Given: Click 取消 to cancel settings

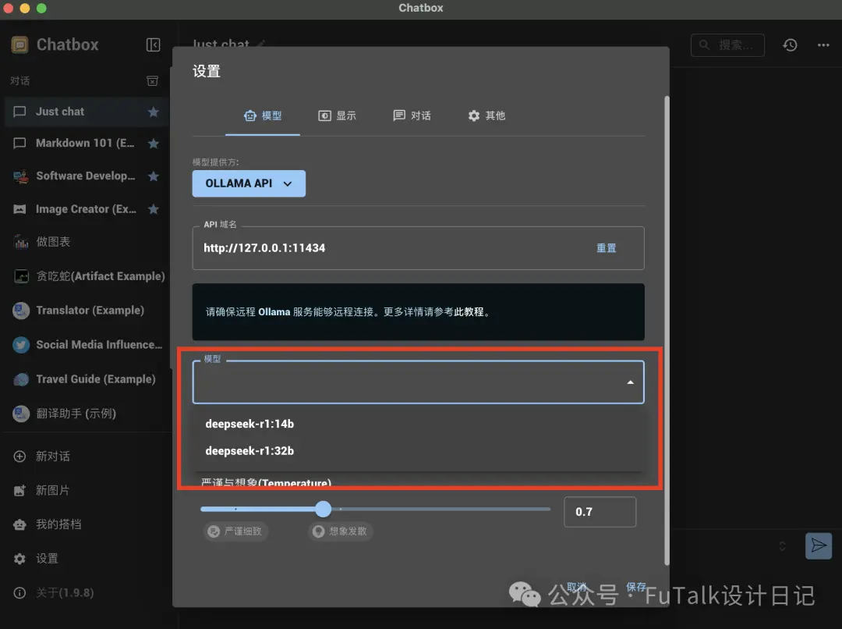Looking at the screenshot, I should point(577,587).
